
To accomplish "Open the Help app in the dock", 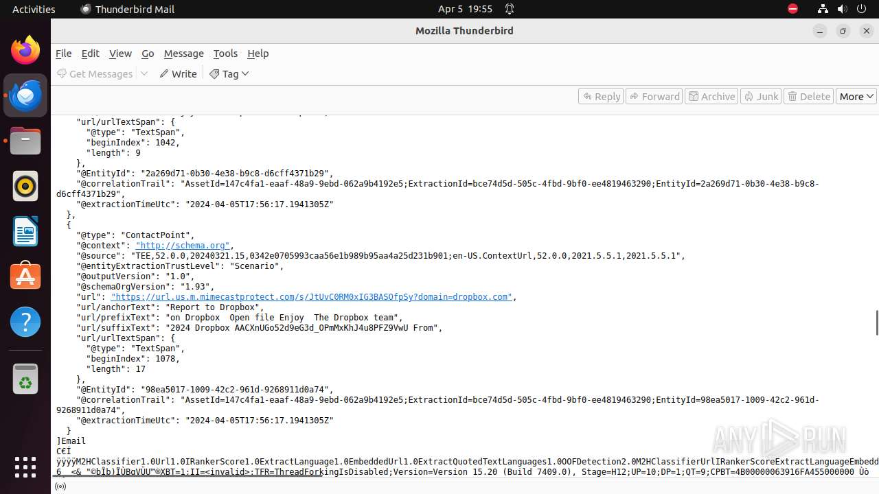I will [25, 322].
